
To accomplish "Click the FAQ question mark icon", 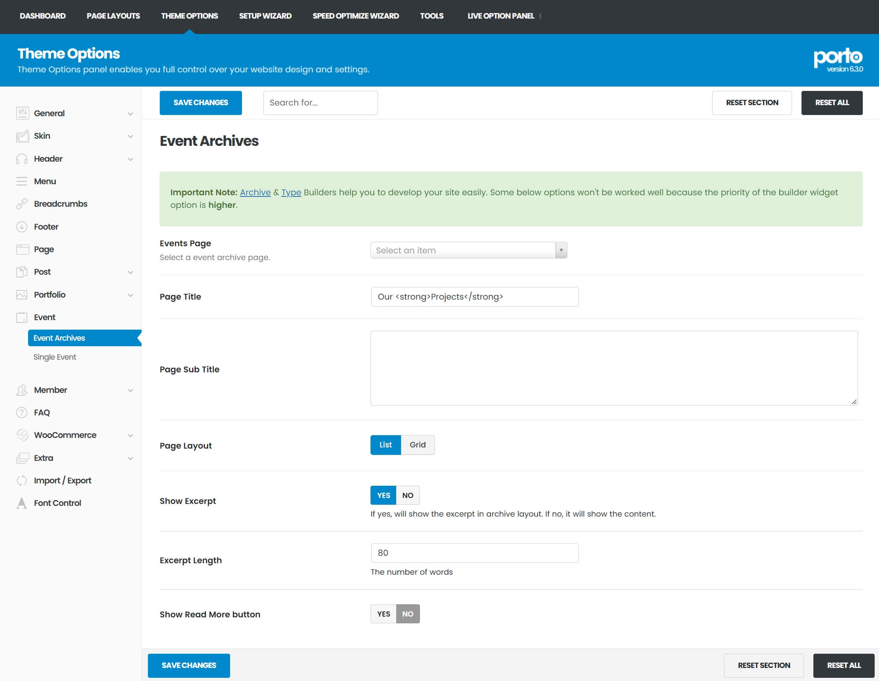I will [22, 413].
